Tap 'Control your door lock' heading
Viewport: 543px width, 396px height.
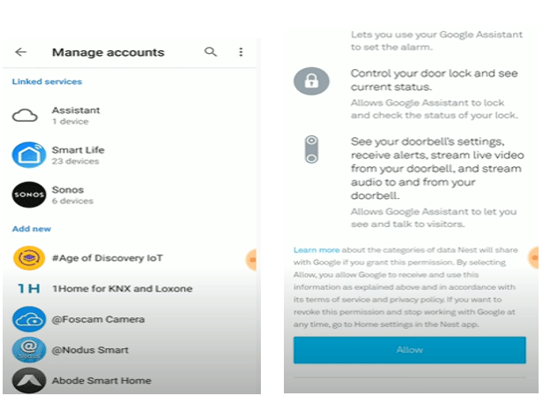(434, 80)
